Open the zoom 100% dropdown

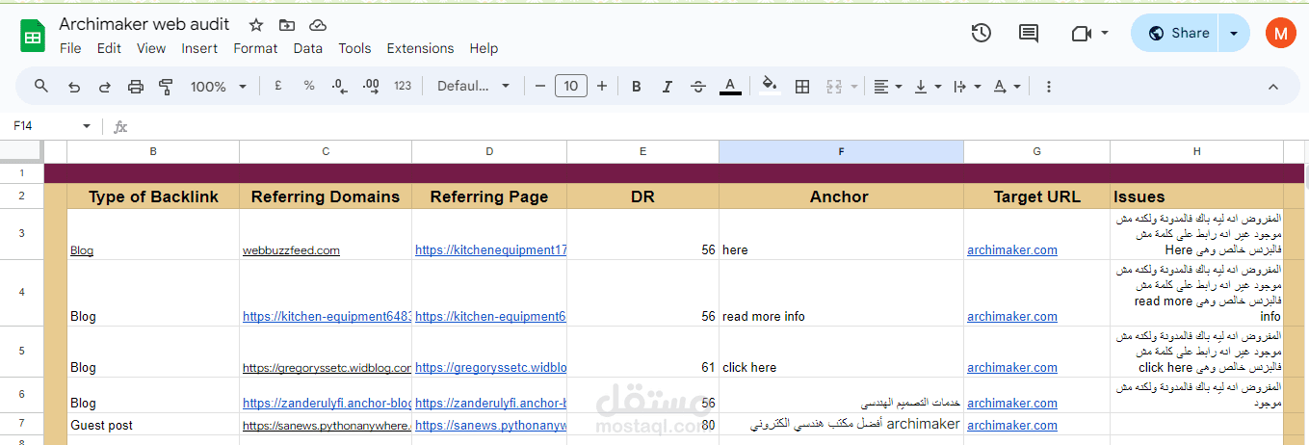click(x=219, y=86)
